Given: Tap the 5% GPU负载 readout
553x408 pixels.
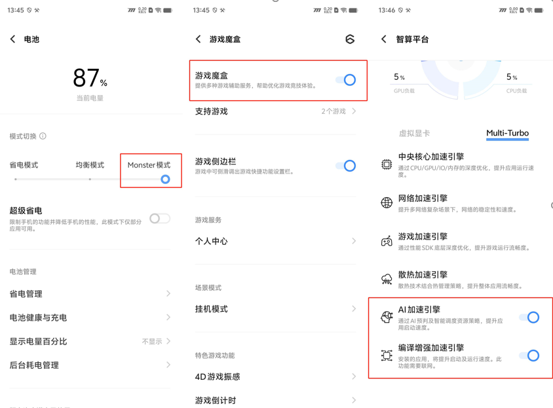Looking at the screenshot, I should click(400, 77).
